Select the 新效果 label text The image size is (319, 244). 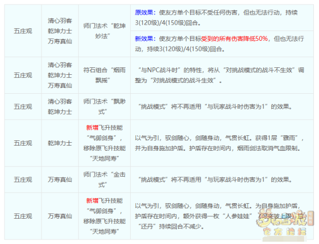click(x=144, y=39)
